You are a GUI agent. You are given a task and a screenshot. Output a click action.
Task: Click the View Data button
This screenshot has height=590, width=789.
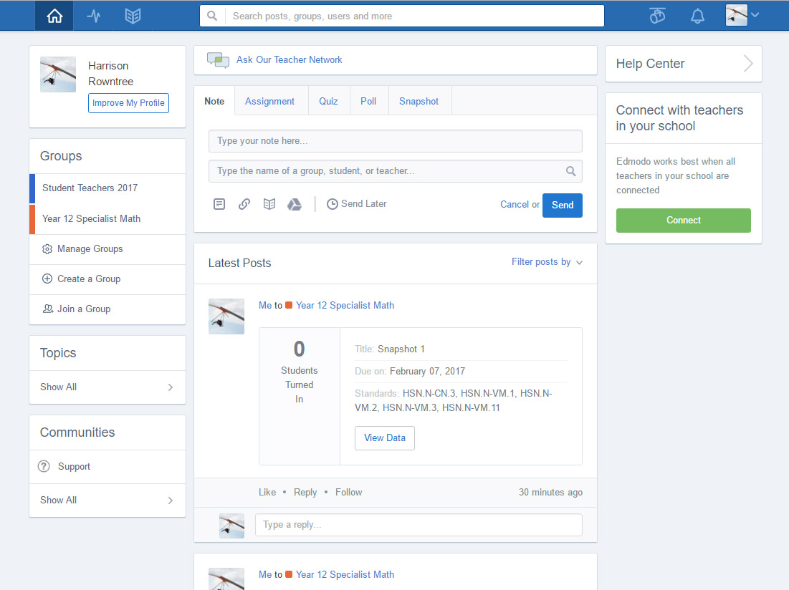(384, 437)
